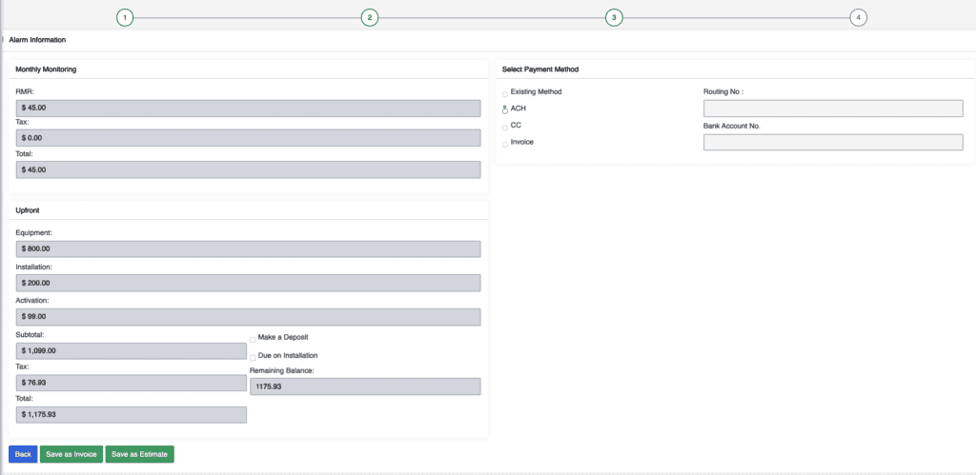The height and width of the screenshot is (475, 976).
Task: Click Subtotal $ 1,099.00 field
Action: click(x=131, y=350)
